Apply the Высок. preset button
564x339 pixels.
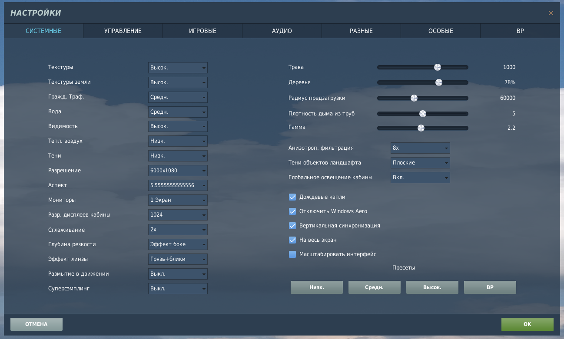pos(432,287)
